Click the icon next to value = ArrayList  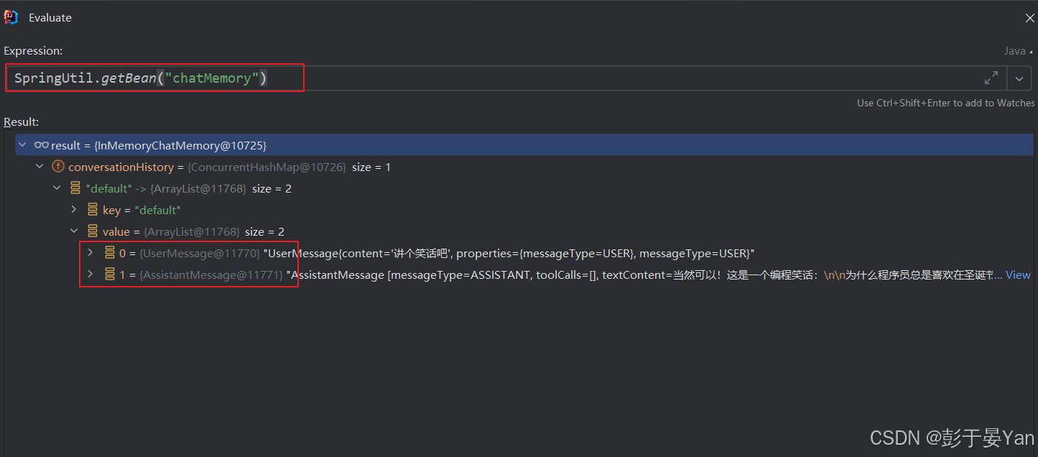[x=93, y=231]
